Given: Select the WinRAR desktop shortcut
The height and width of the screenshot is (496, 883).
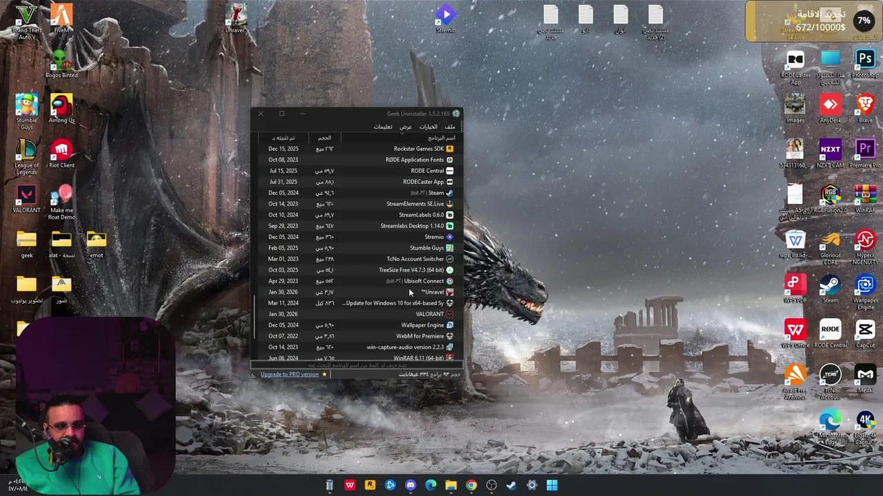Looking at the screenshot, I should (x=865, y=198).
